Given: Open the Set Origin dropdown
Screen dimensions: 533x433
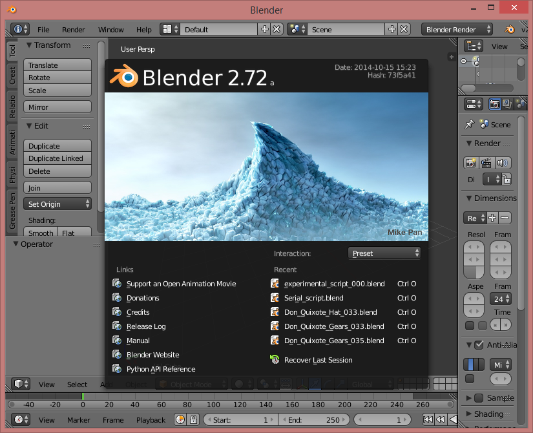Looking at the screenshot, I should click(x=57, y=204).
